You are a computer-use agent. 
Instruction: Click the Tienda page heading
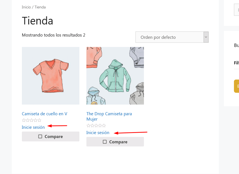click(38, 21)
